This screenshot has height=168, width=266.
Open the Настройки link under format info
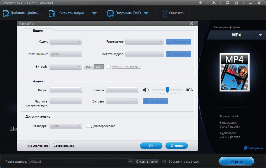tap(256, 148)
